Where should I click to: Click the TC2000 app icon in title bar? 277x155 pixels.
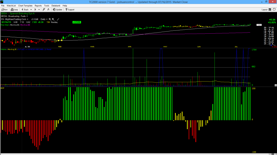click(2, 2)
